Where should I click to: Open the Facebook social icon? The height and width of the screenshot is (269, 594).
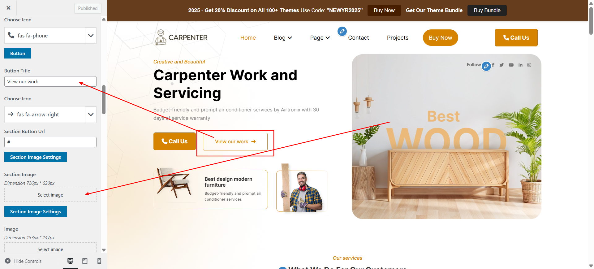493,65
